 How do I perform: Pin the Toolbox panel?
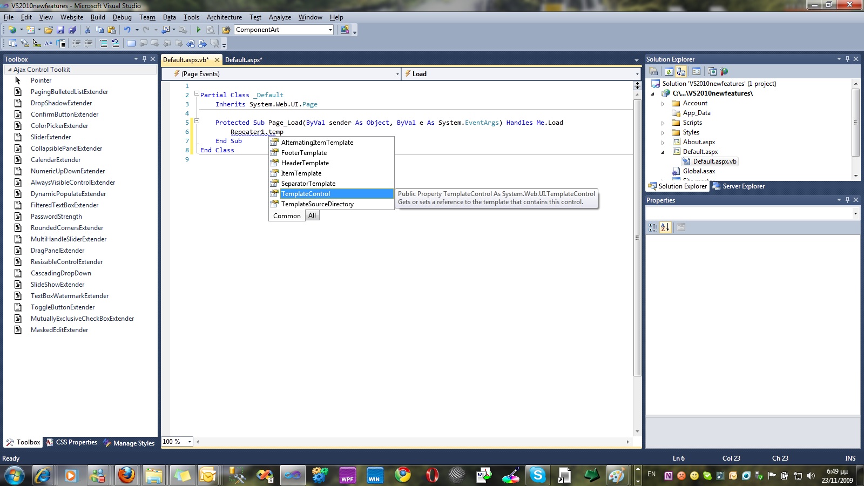pos(144,59)
